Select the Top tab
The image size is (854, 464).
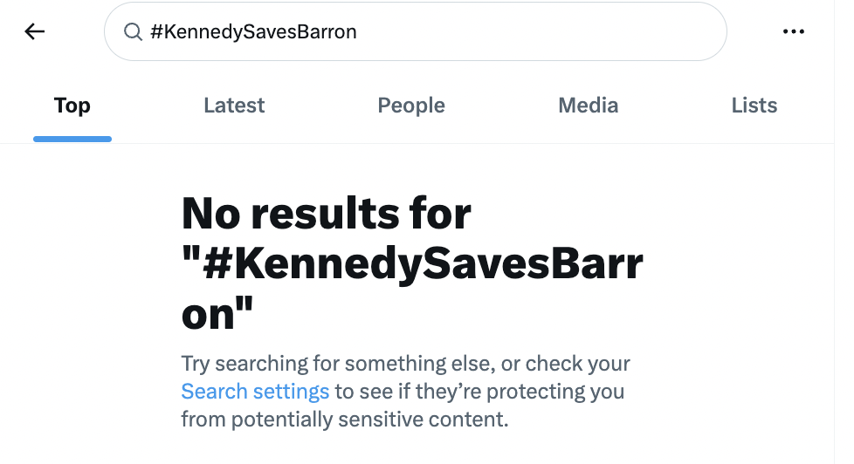tap(72, 106)
